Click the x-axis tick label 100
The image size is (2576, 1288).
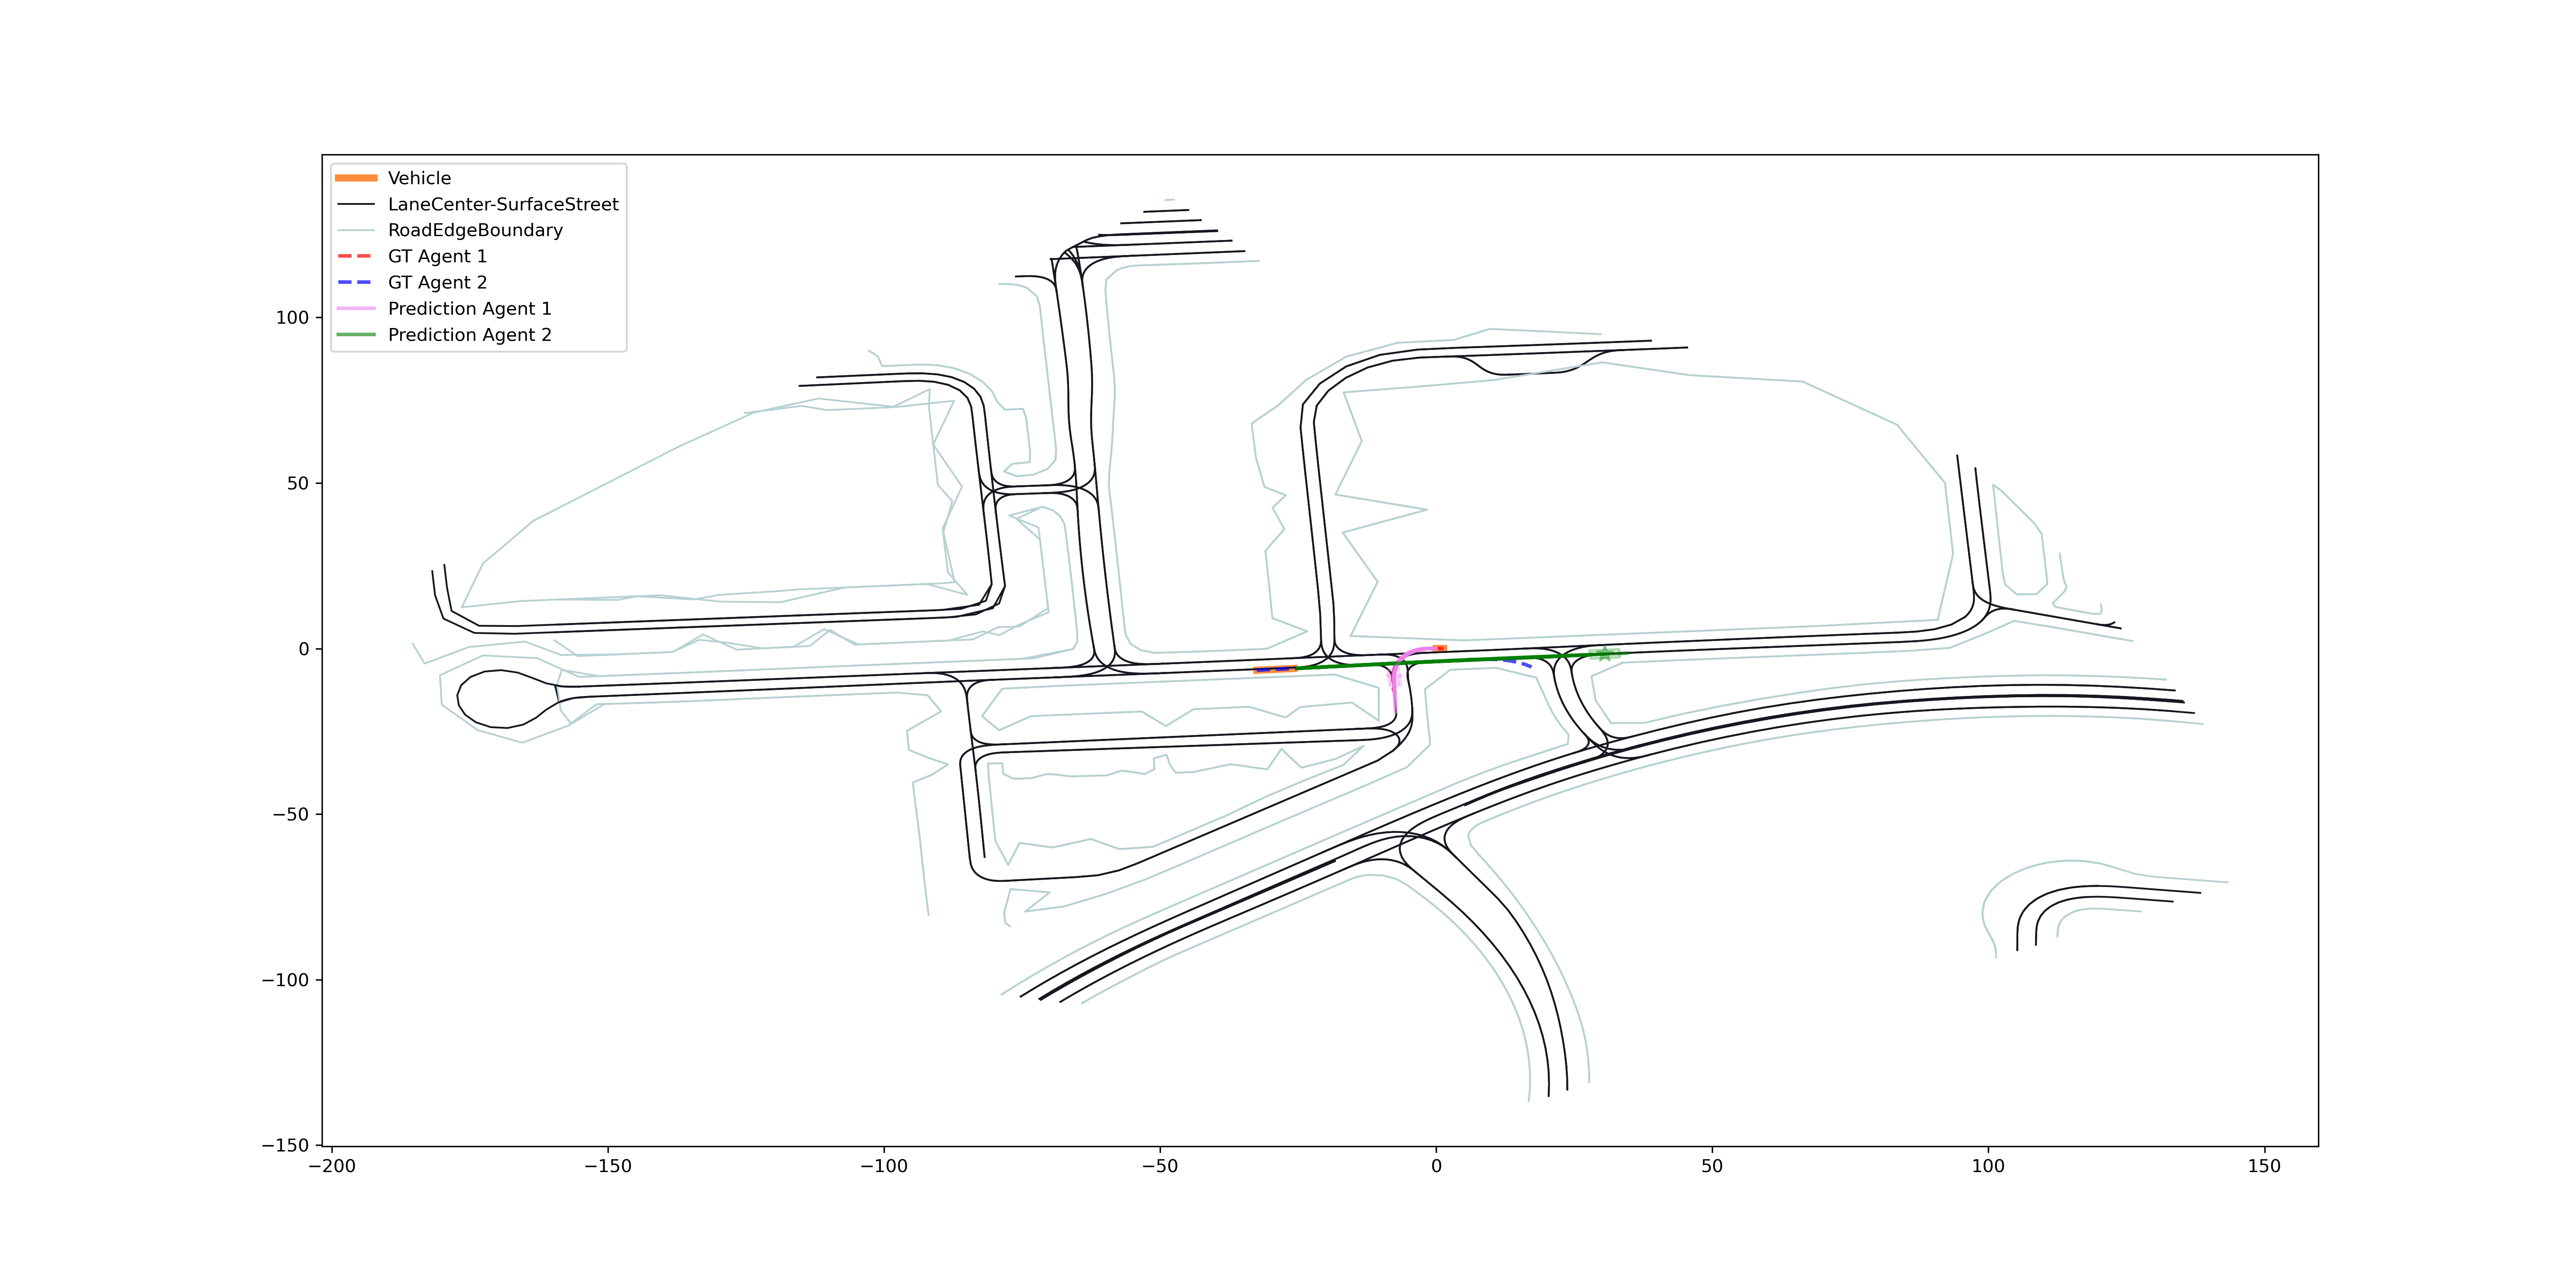pos(1988,1166)
